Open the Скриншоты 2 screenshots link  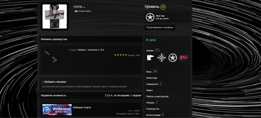coord(154,84)
